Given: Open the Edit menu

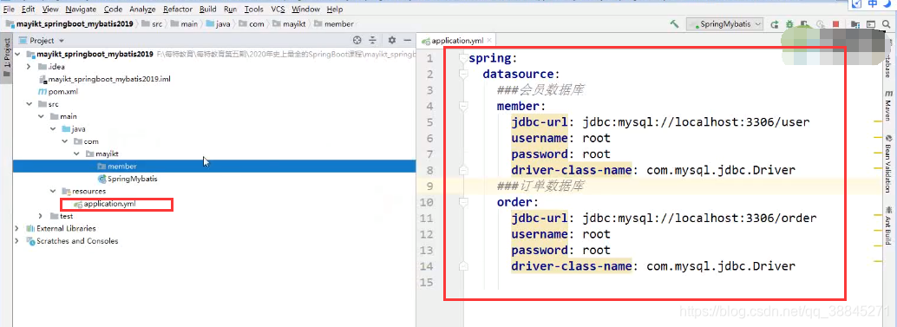Looking at the screenshot, I should [28, 10].
